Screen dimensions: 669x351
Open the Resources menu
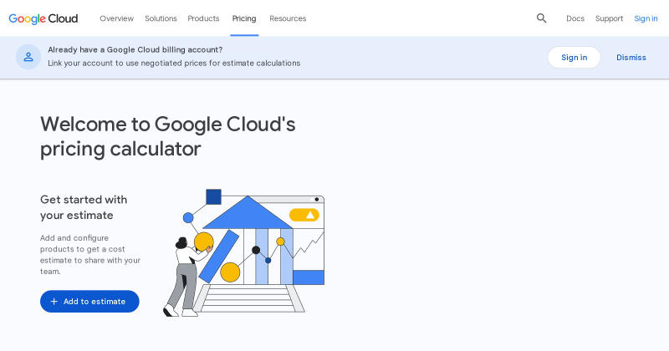(288, 18)
